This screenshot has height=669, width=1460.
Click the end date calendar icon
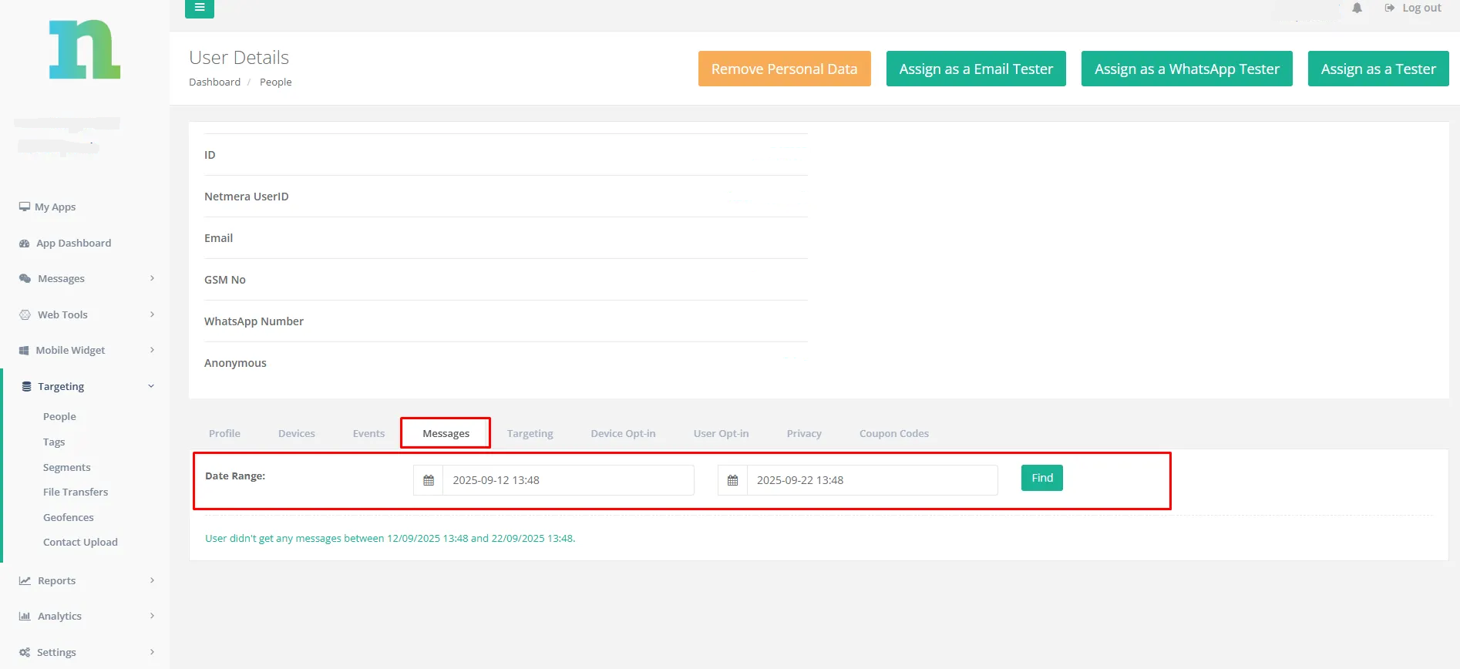pos(732,480)
